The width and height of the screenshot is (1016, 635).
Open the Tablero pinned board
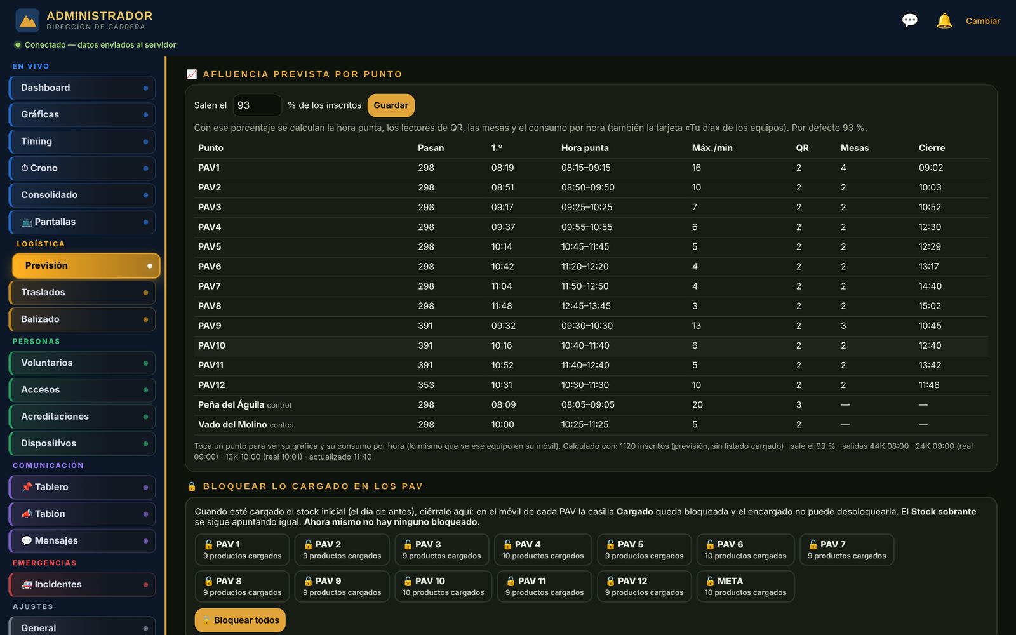[82, 487]
